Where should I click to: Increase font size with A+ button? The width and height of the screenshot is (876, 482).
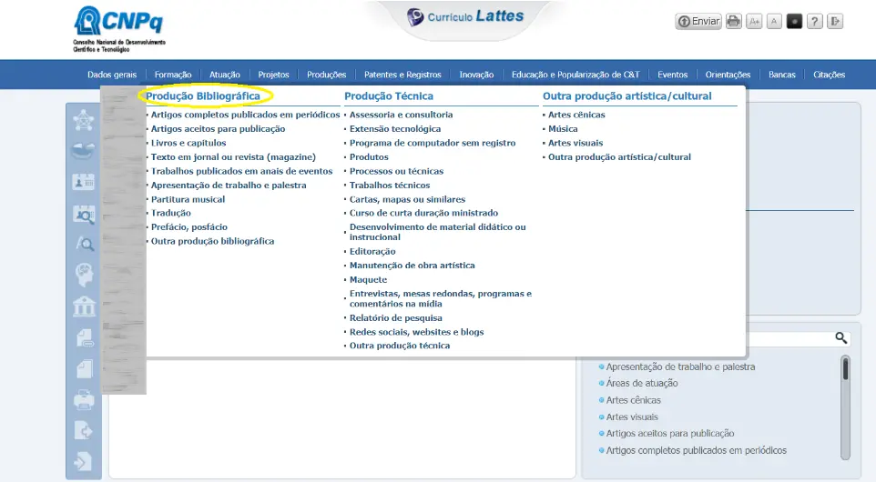(754, 22)
